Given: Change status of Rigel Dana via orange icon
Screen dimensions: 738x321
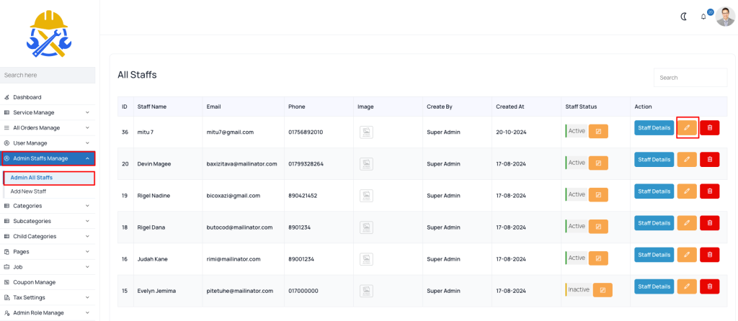Looking at the screenshot, I should point(598,227).
